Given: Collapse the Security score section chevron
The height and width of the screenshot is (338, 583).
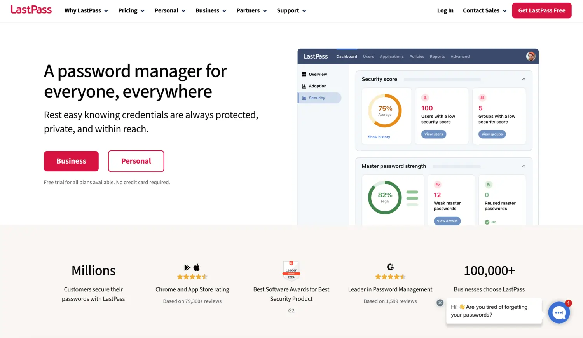Looking at the screenshot, I should [x=524, y=79].
